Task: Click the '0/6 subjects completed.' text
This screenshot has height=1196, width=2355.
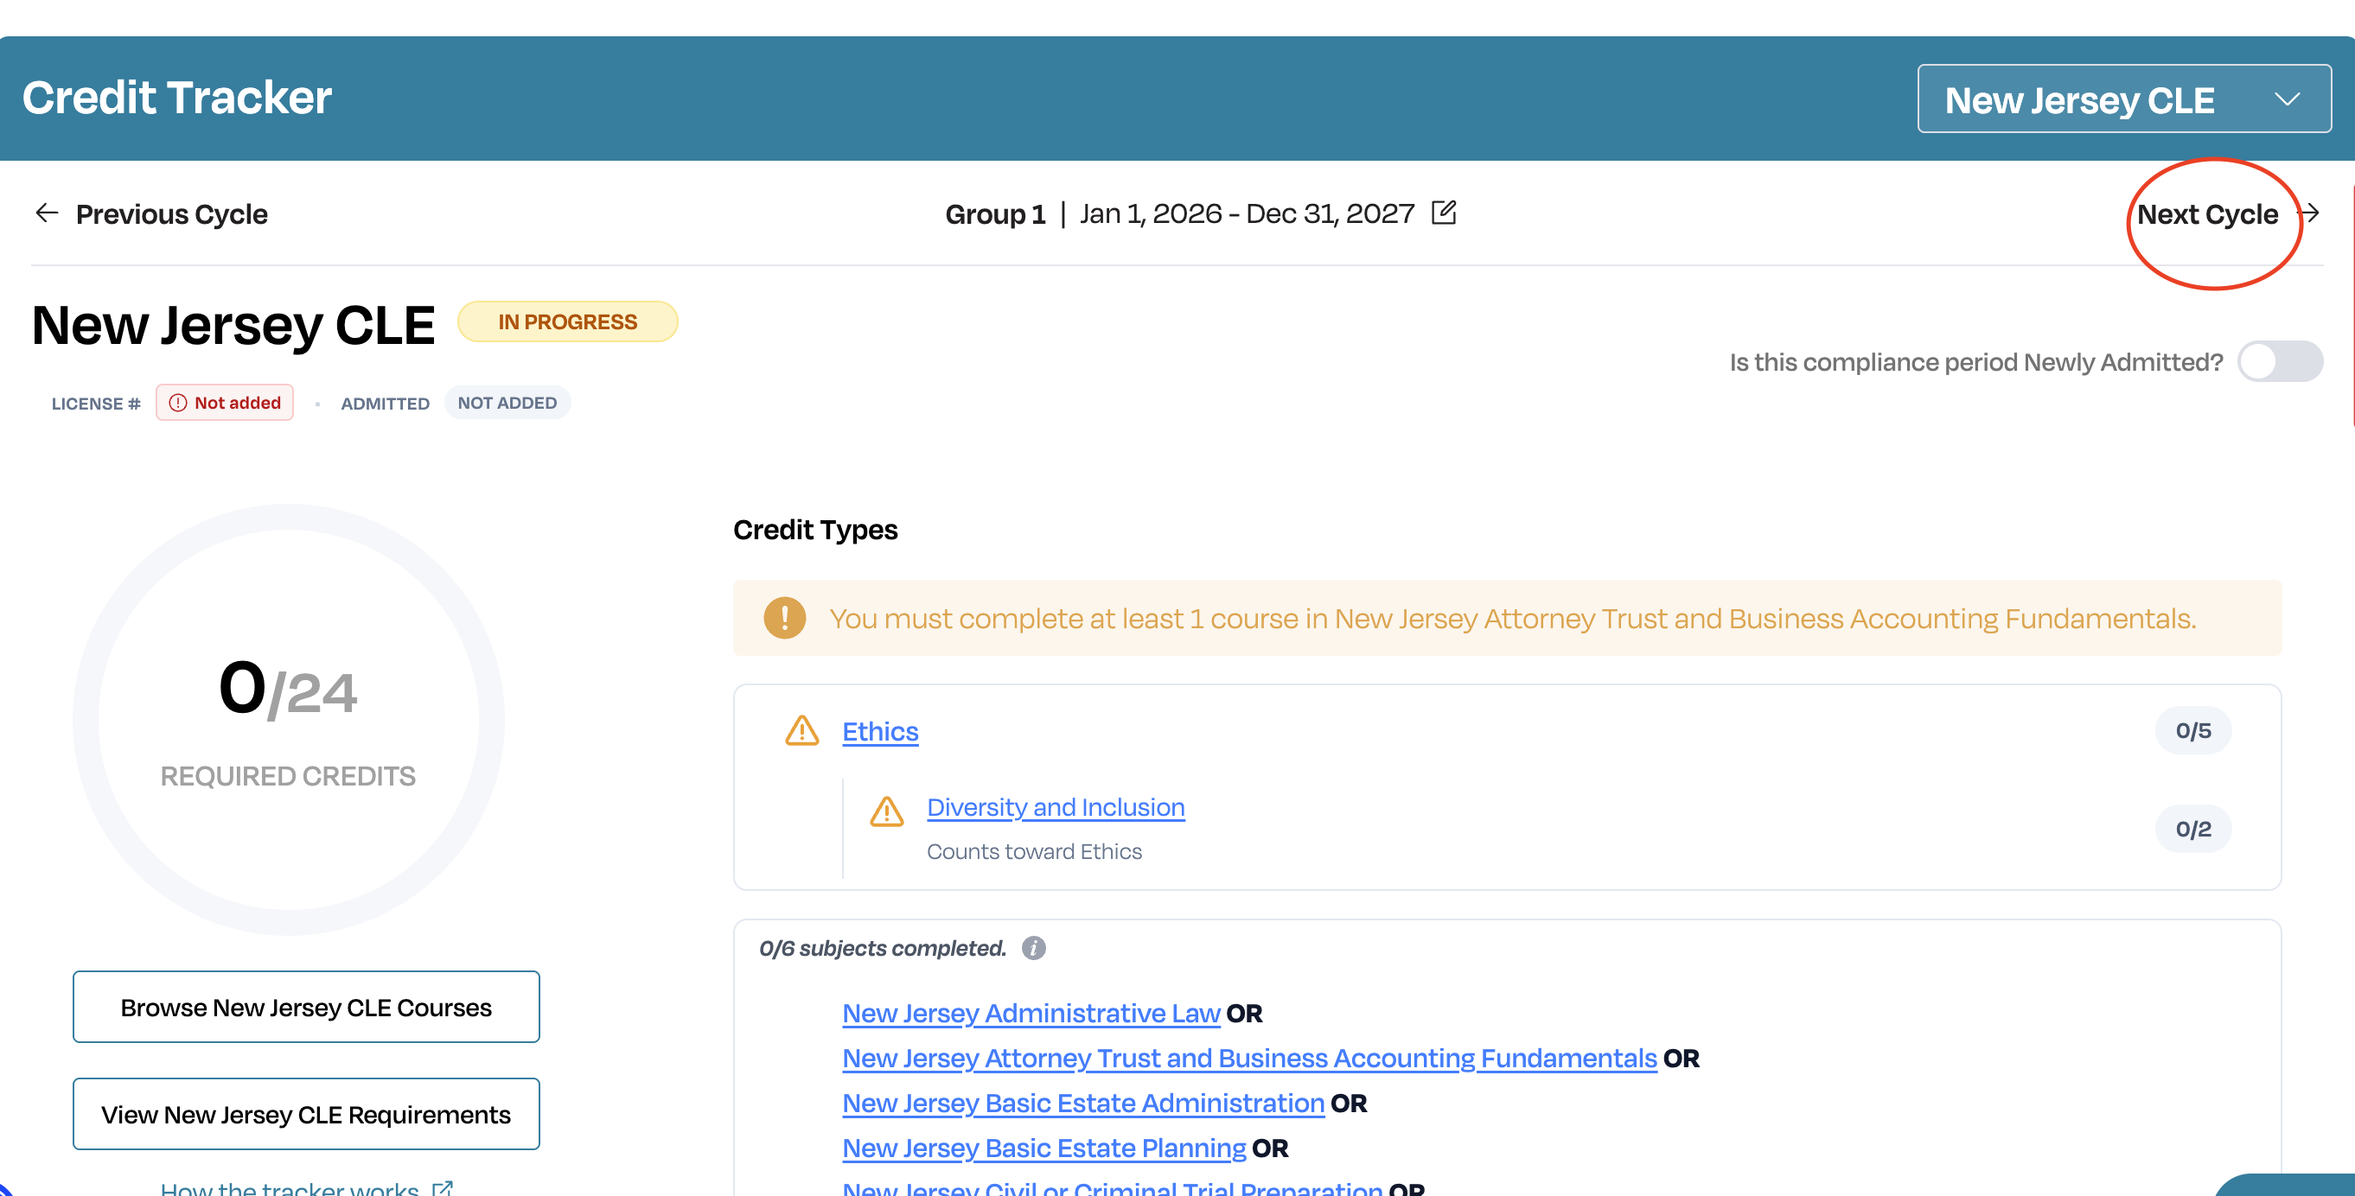Action: pos(882,948)
